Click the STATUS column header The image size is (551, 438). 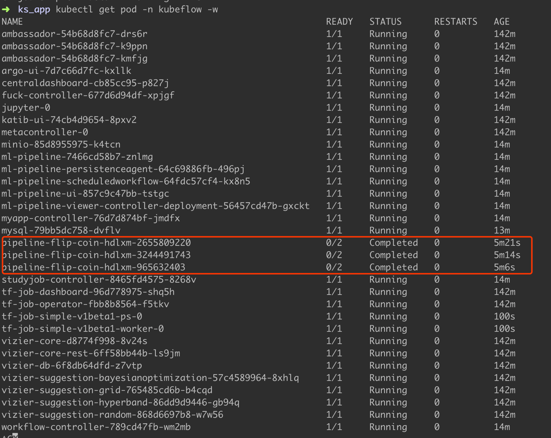385,22
